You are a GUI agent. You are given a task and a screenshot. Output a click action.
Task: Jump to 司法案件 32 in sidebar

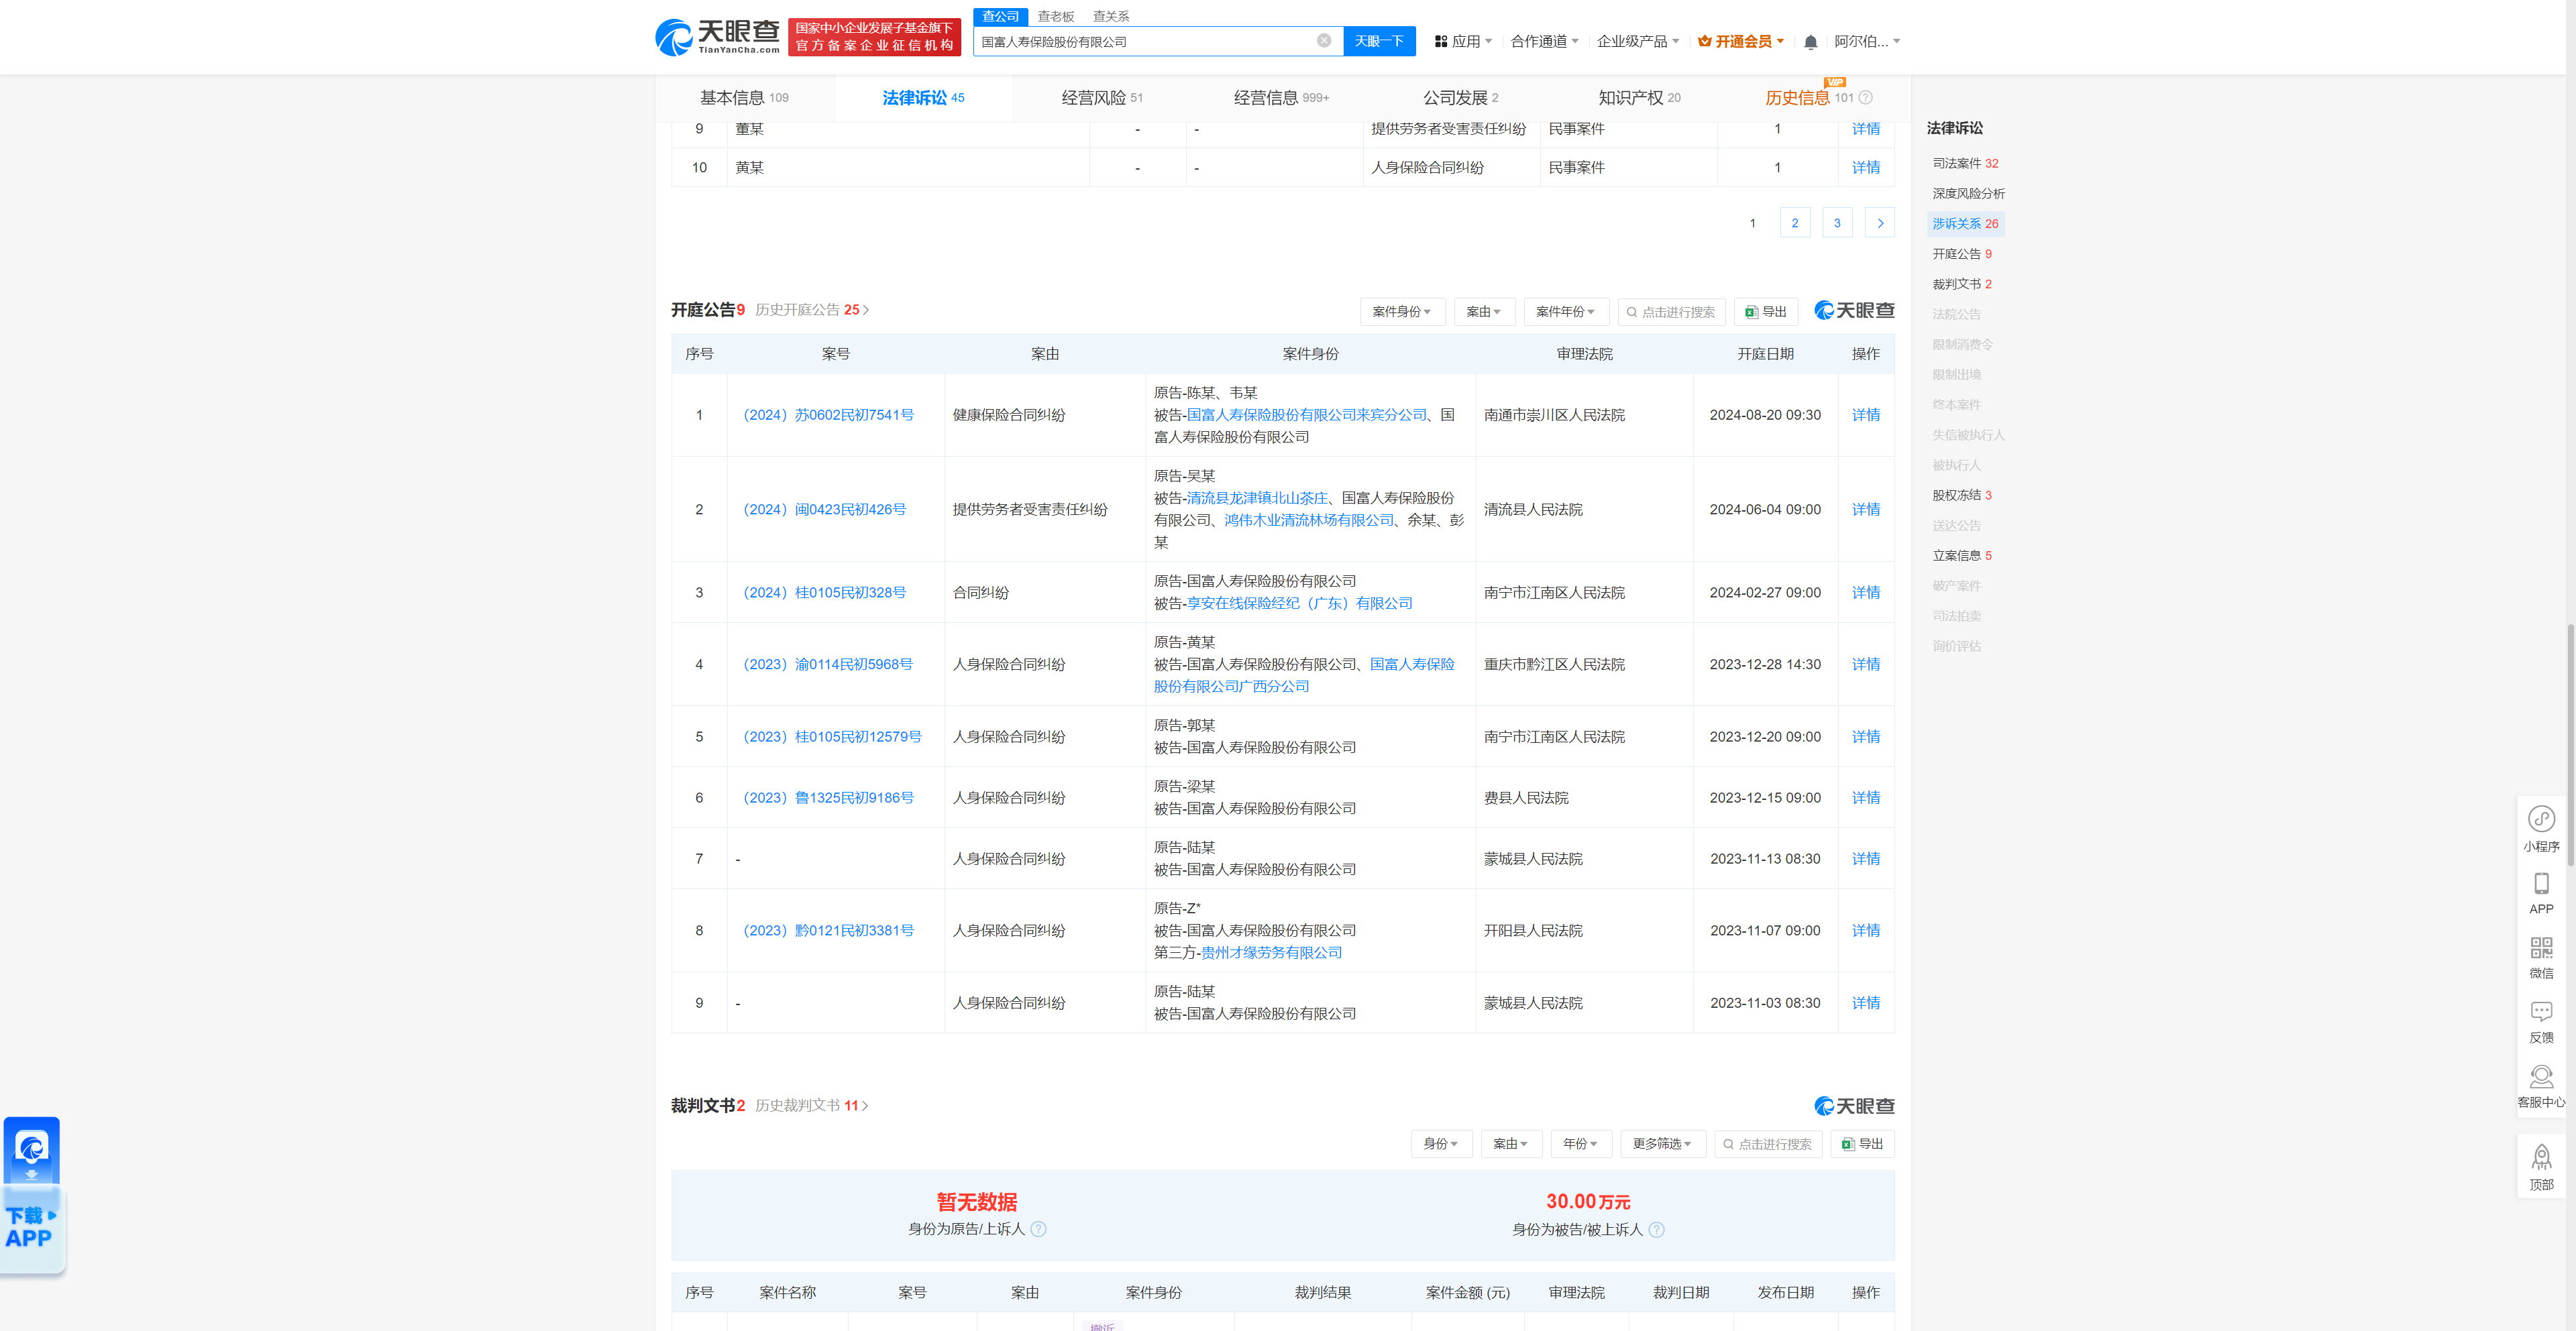[1965, 163]
